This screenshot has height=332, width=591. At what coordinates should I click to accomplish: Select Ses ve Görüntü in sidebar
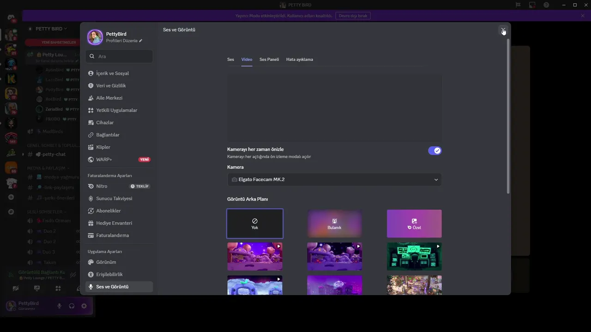pyautogui.click(x=119, y=287)
